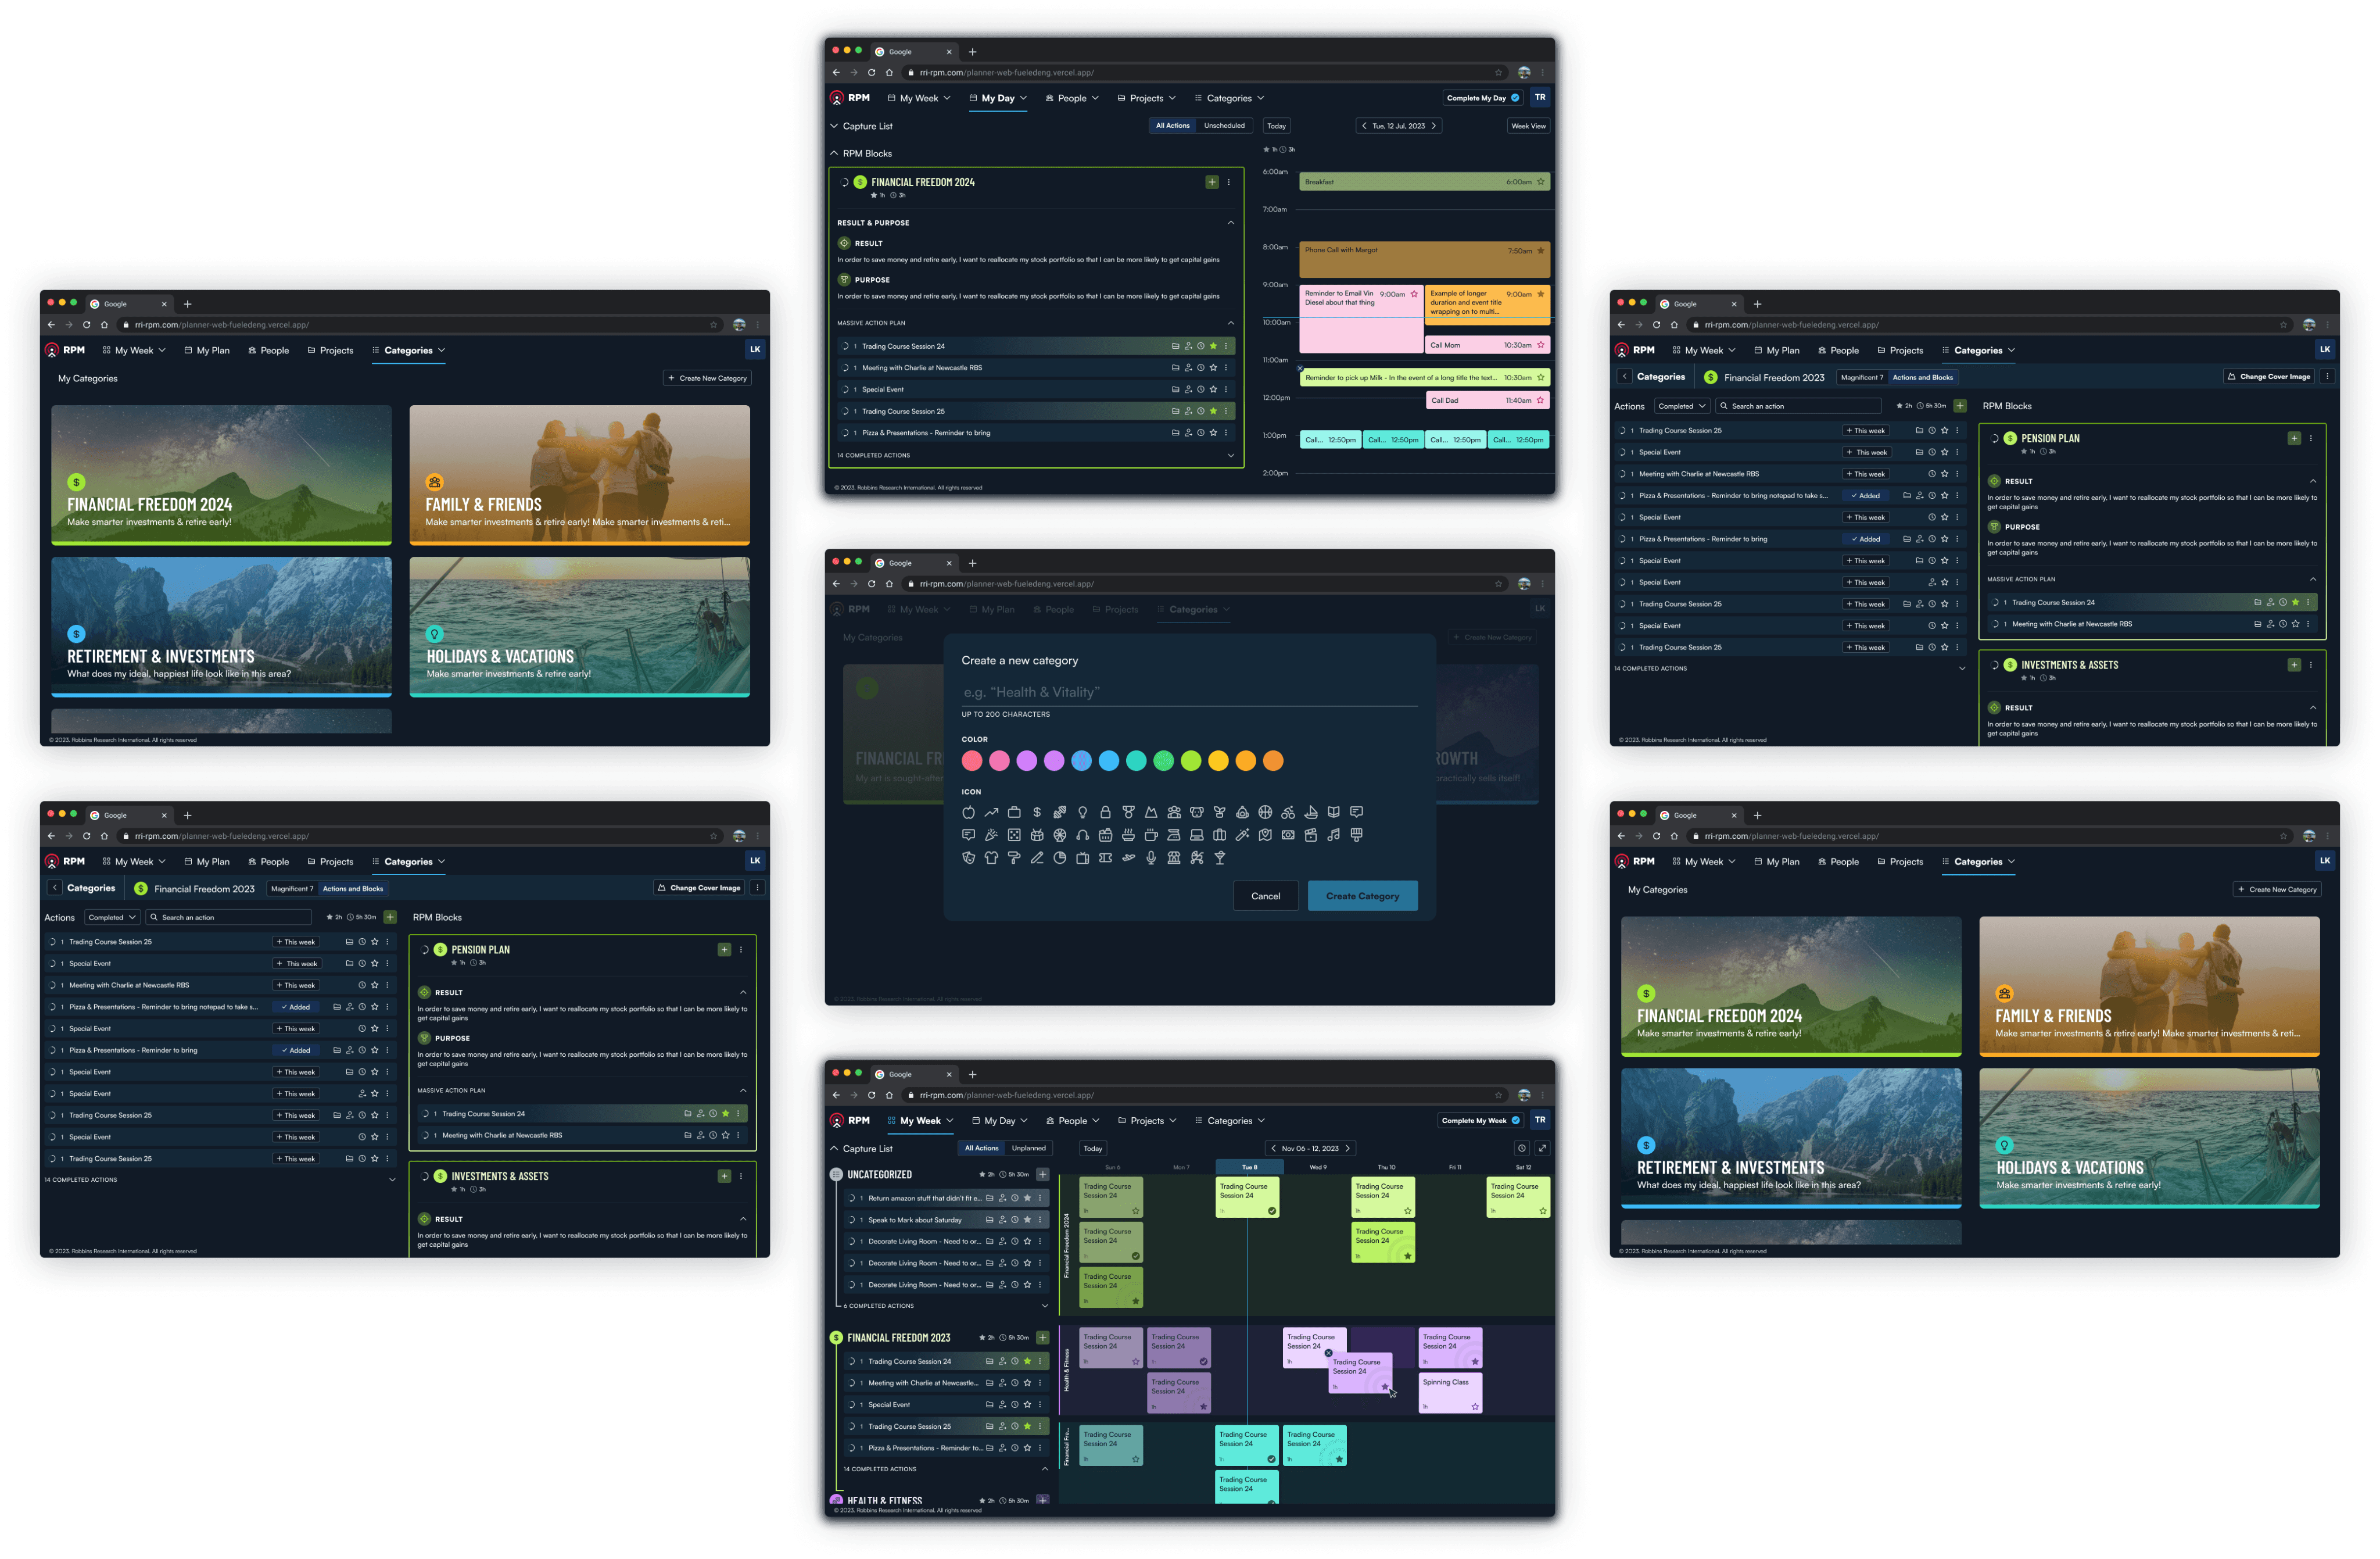
Task: Pick the sailboat icon in the icon grid
Action: [x=1311, y=813]
